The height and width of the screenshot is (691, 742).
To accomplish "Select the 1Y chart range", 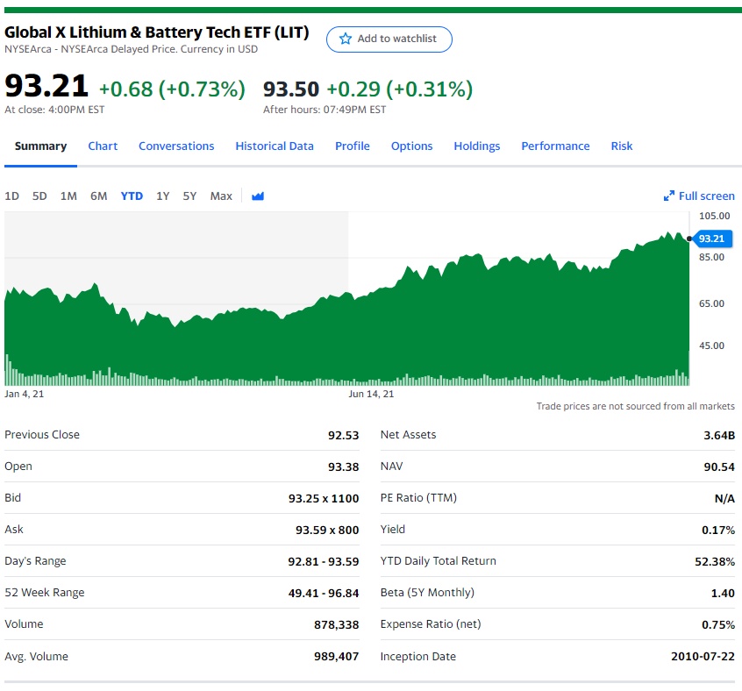I will 163,196.
